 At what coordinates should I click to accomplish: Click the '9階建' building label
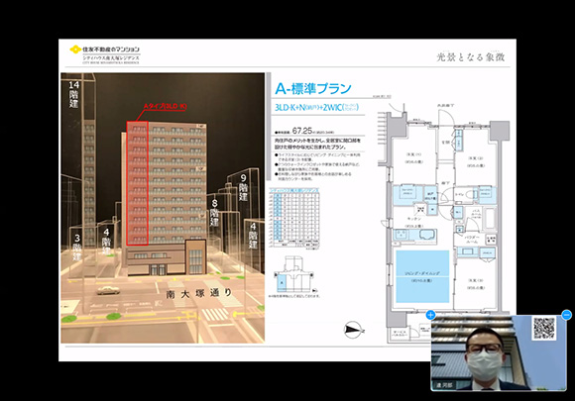coord(244,187)
